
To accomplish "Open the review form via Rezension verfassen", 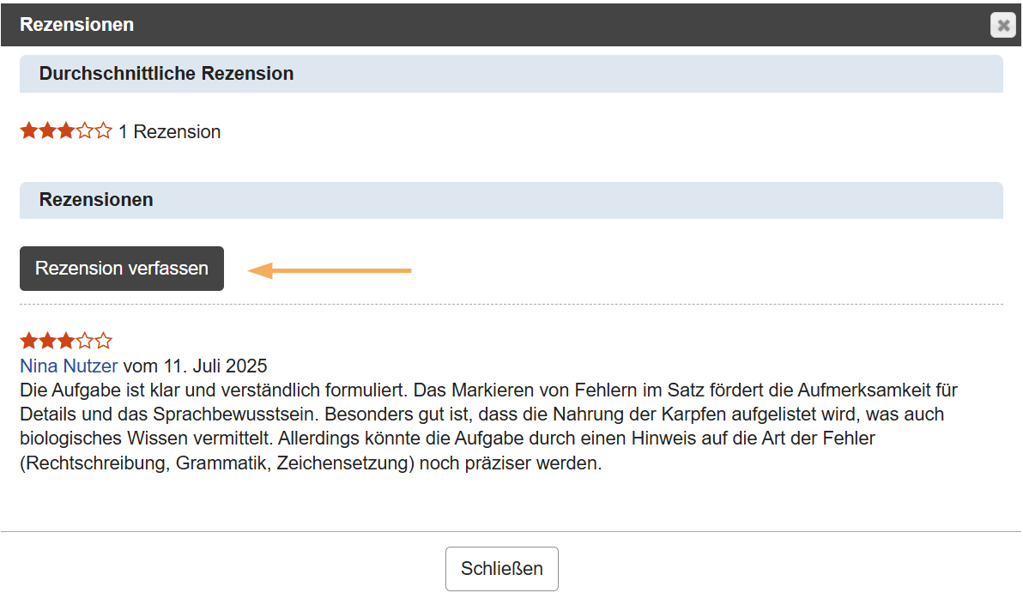I will (x=121, y=268).
